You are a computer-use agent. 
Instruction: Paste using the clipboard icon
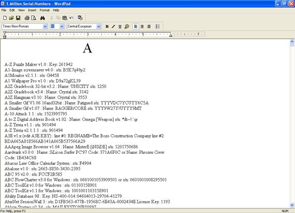(65, 18)
